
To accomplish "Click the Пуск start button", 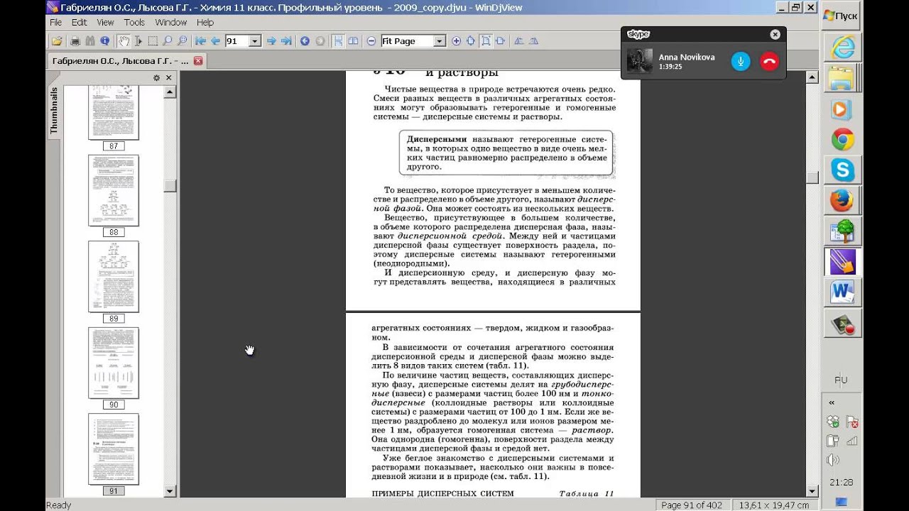I will point(841,16).
